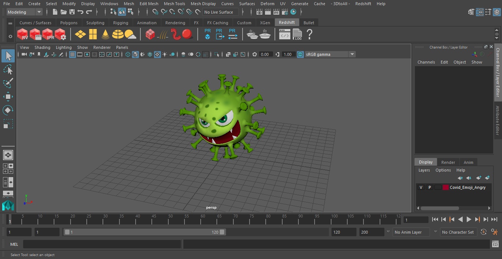This screenshot has width=502, height=259.
Task: Open Redshift help question mark icon
Action: pos(309,35)
